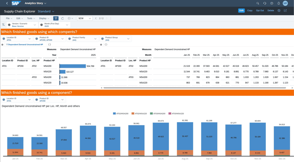Click the 504.769 bar for MSA200

coord(73,66)
